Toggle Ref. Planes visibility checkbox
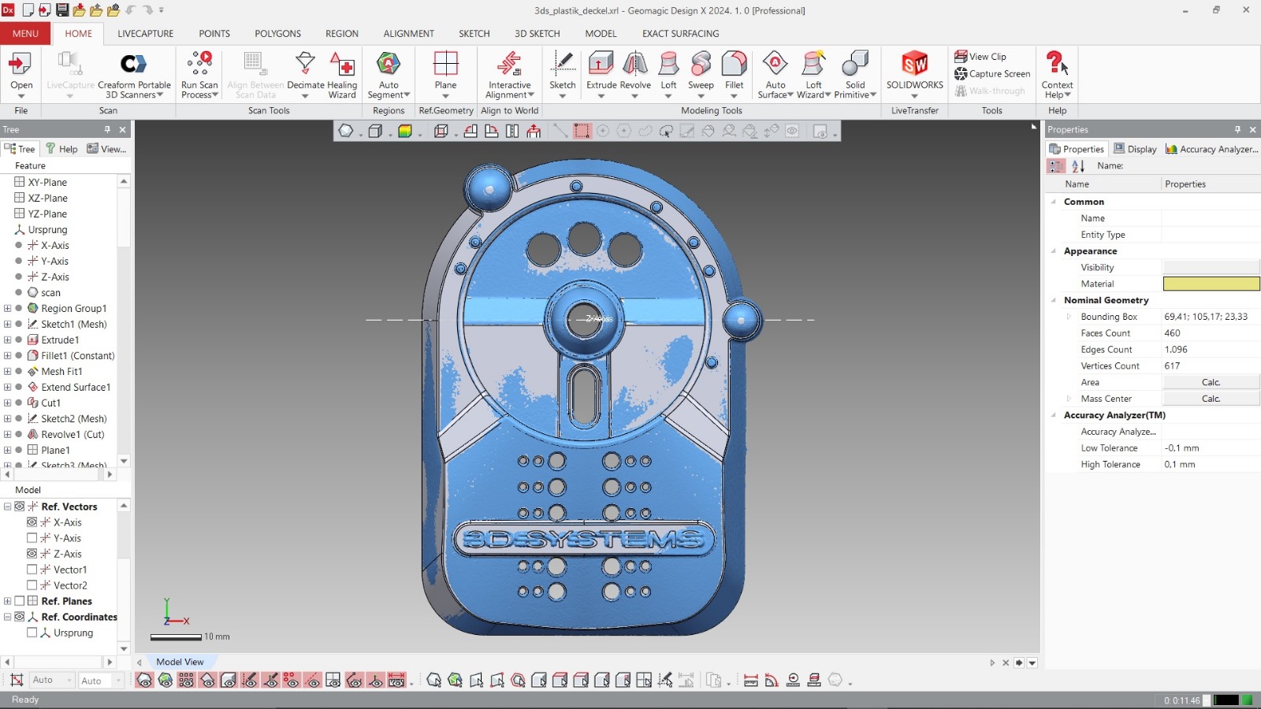Image resolution: width=1261 pixels, height=709 pixels. point(20,601)
